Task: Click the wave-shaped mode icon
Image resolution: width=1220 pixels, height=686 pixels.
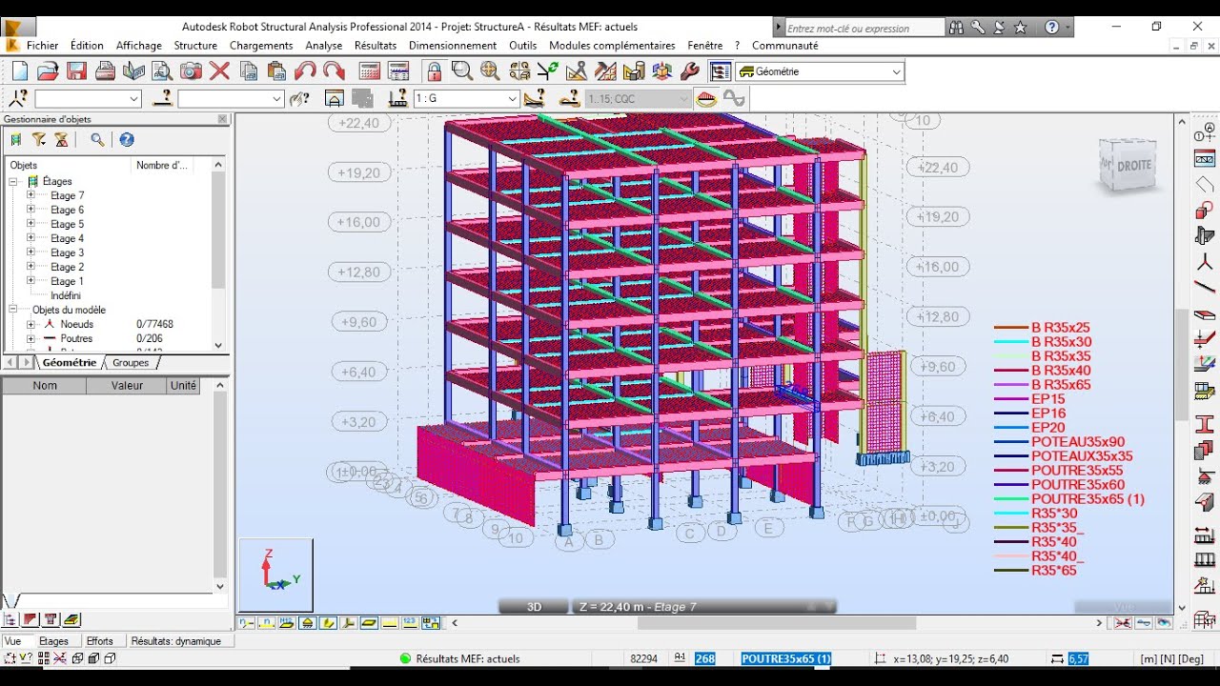Action: (x=734, y=98)
